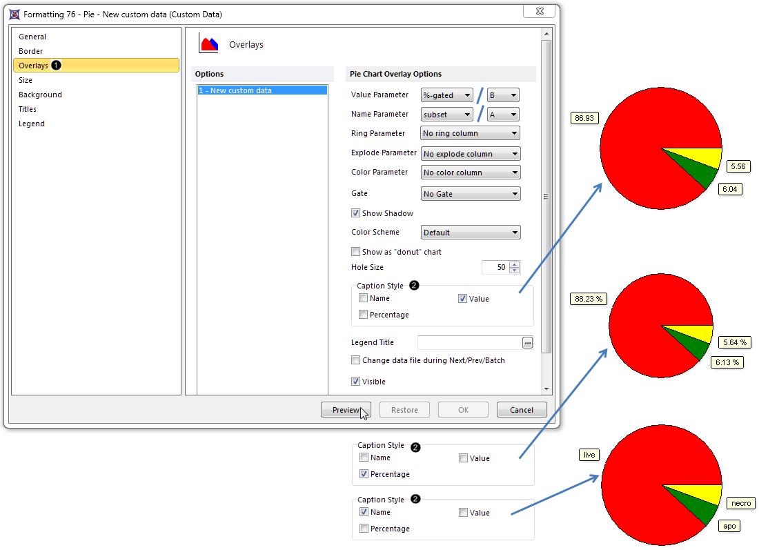759x550 pixels.
Task: Expand the Color Scheme dropdown
Action: (x=470, y=233)
